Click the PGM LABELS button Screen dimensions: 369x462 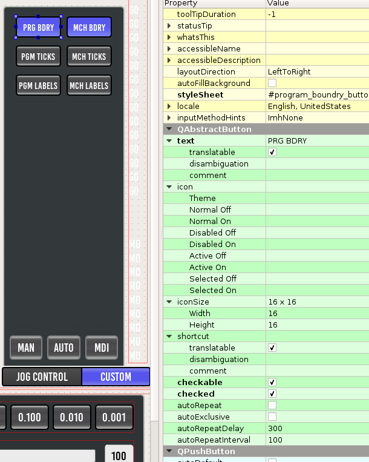38,85
